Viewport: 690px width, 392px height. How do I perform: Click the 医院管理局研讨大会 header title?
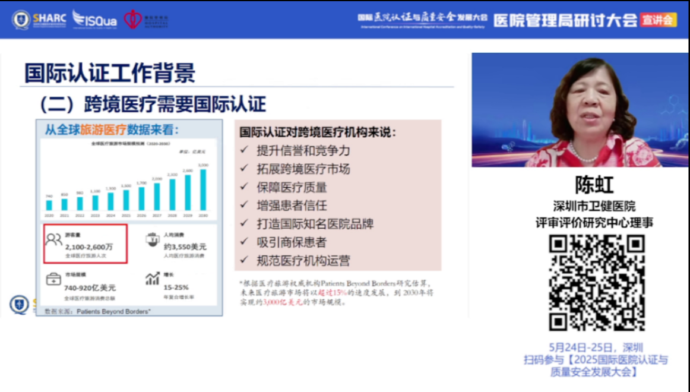[x=564, y=20]
